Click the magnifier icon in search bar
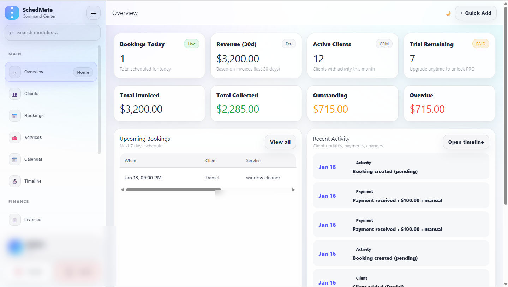508x287 pixels. pyautogui.click(x=11, y=32)
